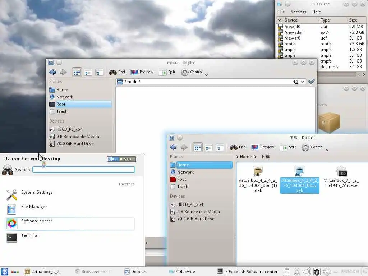Select VirtualBox_7_1_2_164945_Win.exe file
Screen dimensions: 368x276
click(341, 177)
